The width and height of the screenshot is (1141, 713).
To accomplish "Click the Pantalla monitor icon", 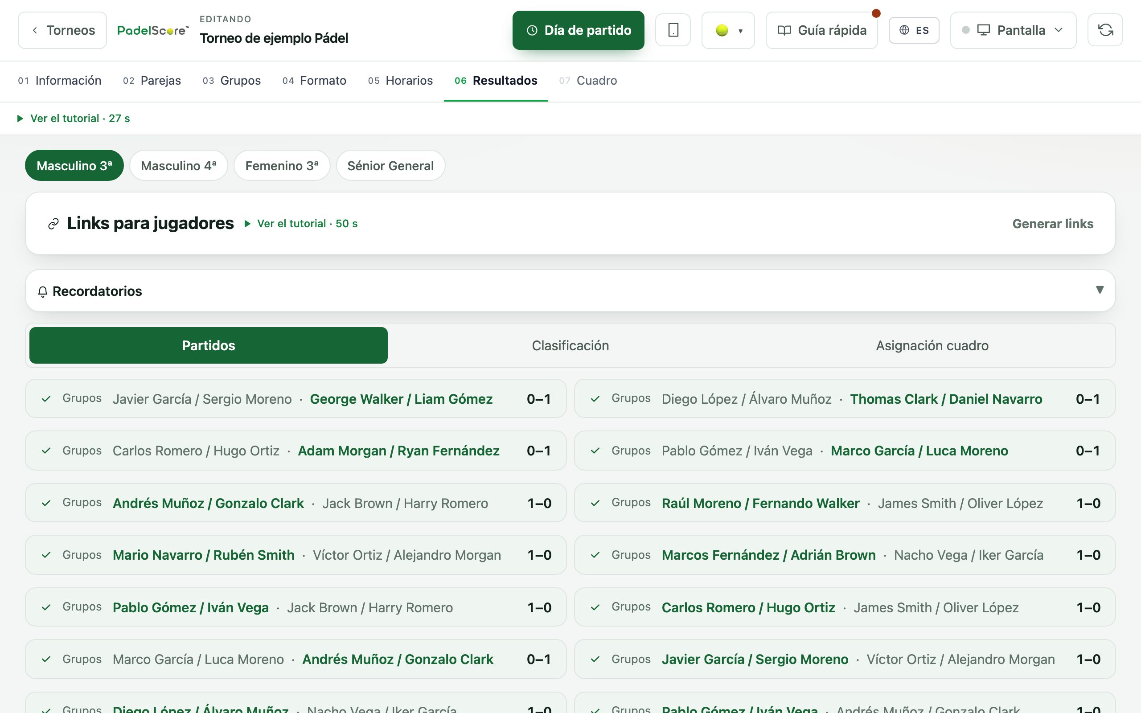I will coord(983,30).
